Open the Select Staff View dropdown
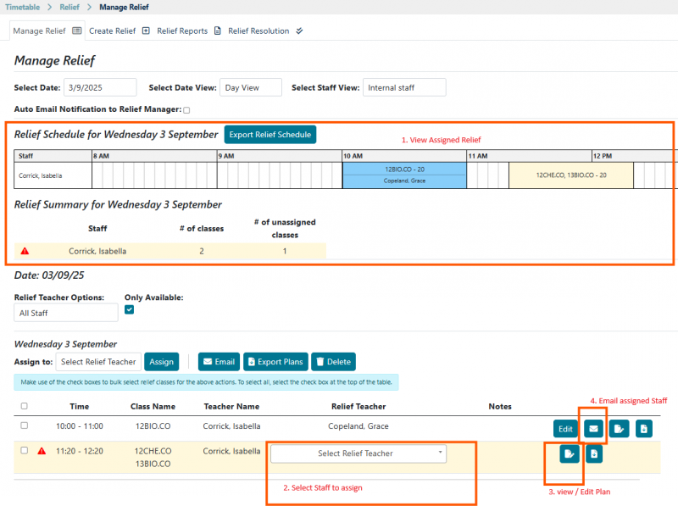The image size is (678, 506). (x=403, y=87)
